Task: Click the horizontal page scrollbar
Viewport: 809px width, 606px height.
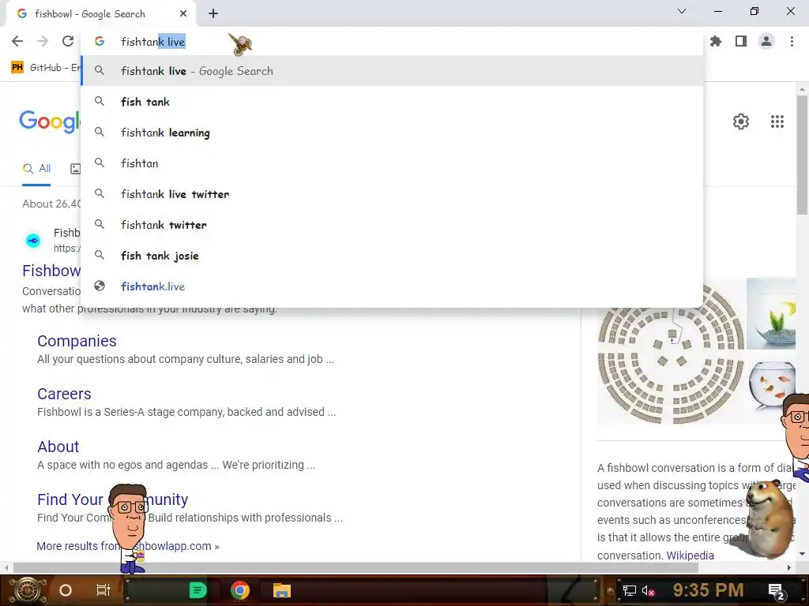Action: (x=356, y=567)
